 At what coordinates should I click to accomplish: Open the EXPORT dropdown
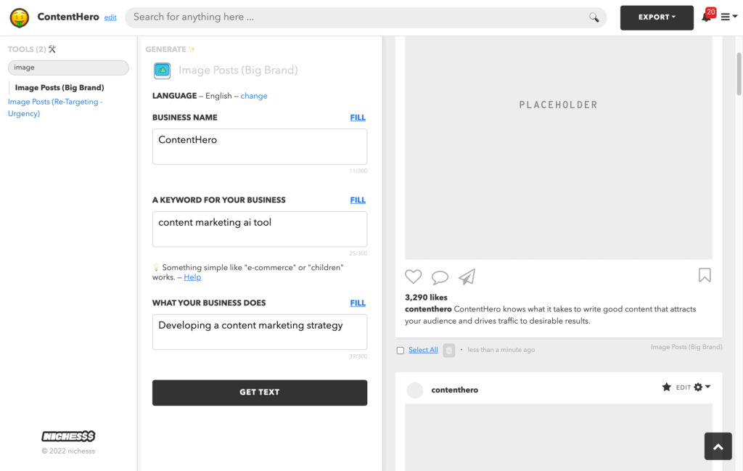pyautogui.click(x=657, y=17)
